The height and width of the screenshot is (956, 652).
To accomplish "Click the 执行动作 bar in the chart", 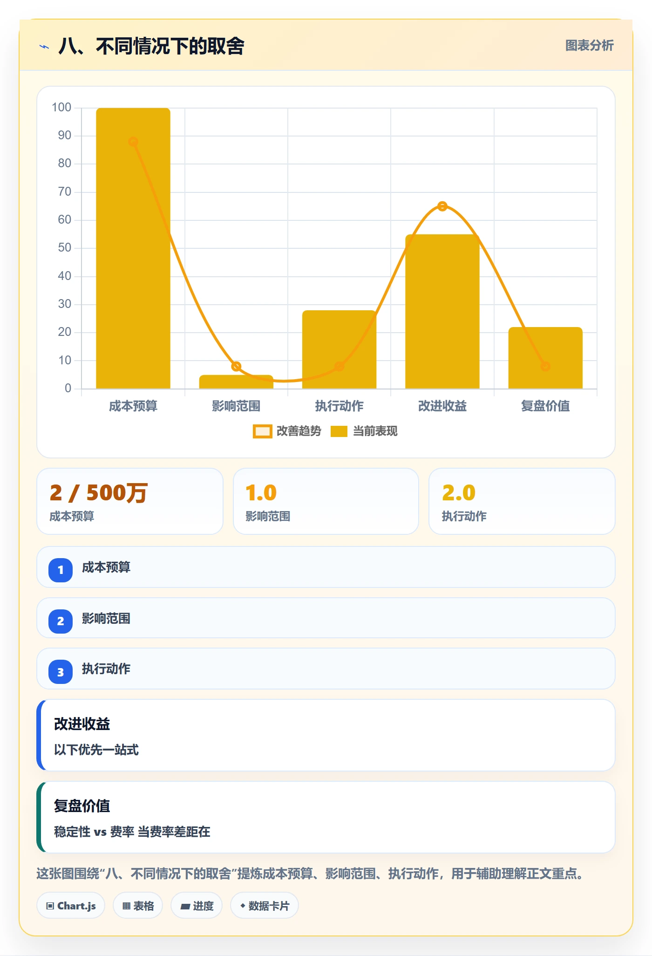I will click(339, 349).
